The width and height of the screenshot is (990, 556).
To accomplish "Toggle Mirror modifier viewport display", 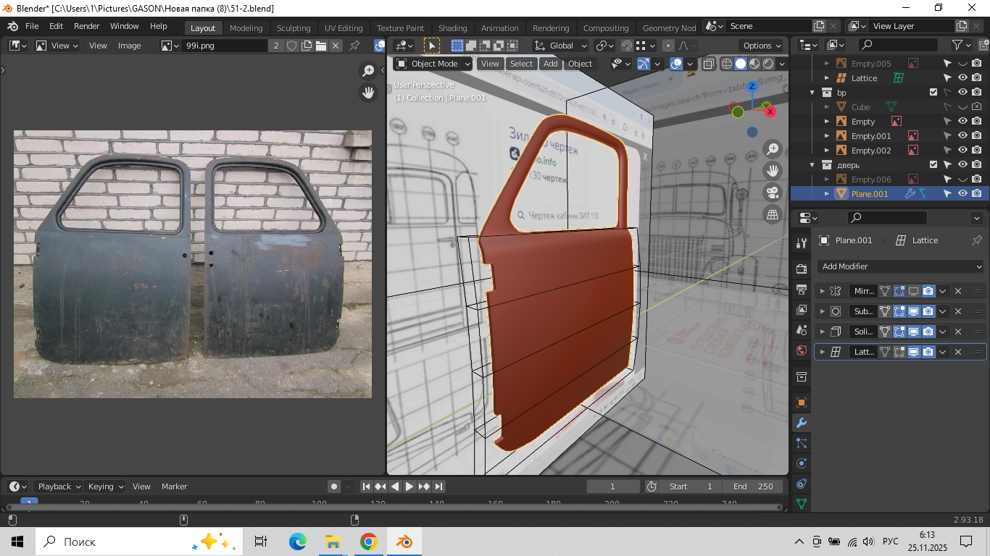I will (x=914, y=291).
